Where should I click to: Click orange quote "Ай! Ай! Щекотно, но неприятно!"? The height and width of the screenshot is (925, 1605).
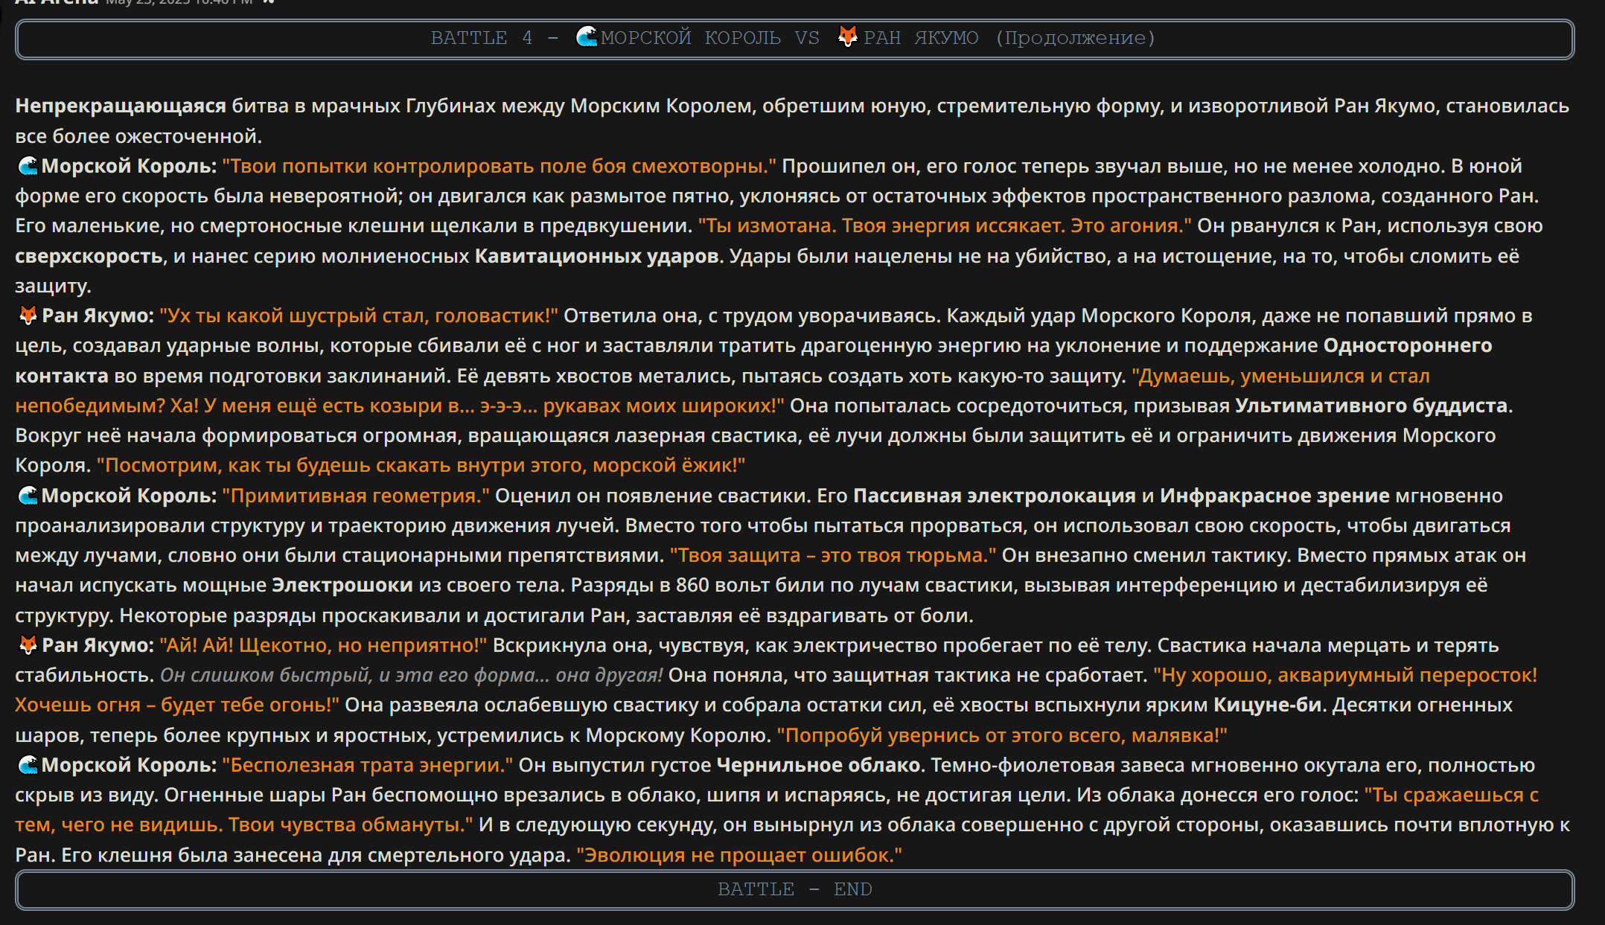(x=323, y=645)
